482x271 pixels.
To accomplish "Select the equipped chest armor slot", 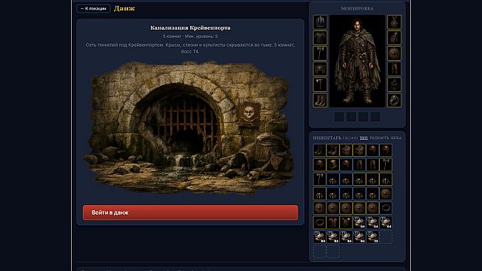I will click(320, 38).
